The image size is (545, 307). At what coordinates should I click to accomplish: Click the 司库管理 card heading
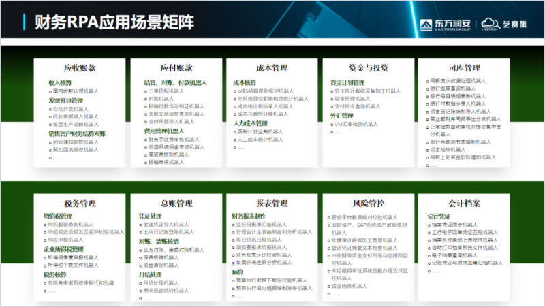[x=465, y=68]
